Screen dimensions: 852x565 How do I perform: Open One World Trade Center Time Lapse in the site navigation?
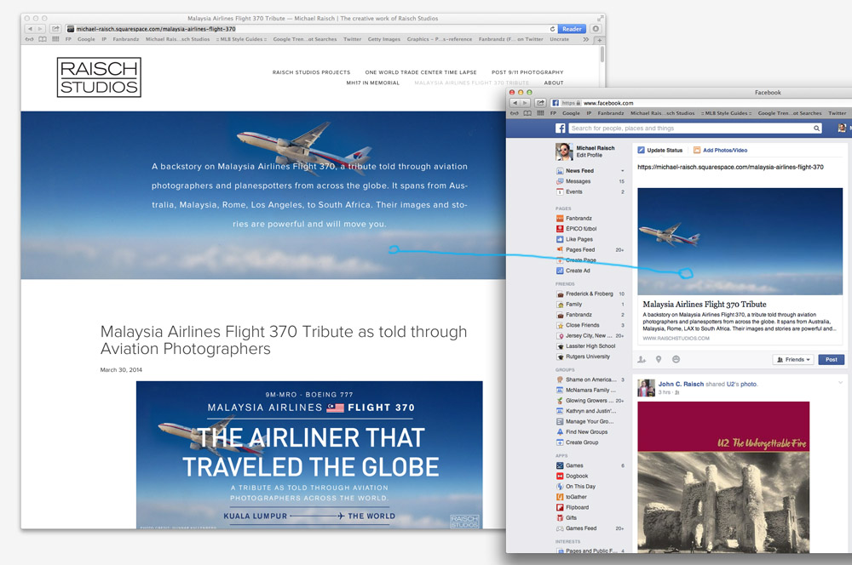click(421, 72)
